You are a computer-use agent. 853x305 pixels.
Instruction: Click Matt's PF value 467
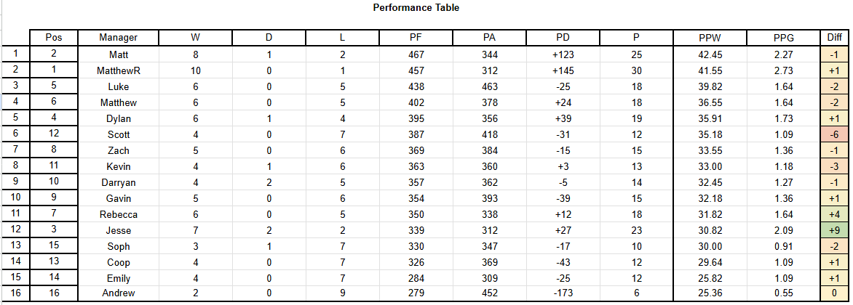416,54
